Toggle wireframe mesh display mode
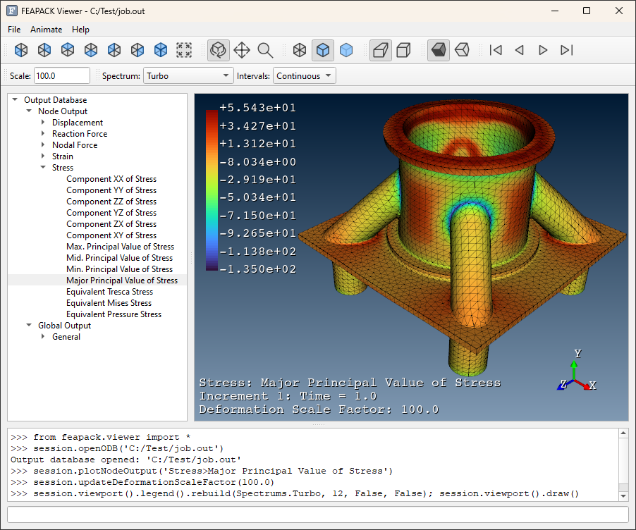 [300, 50]
